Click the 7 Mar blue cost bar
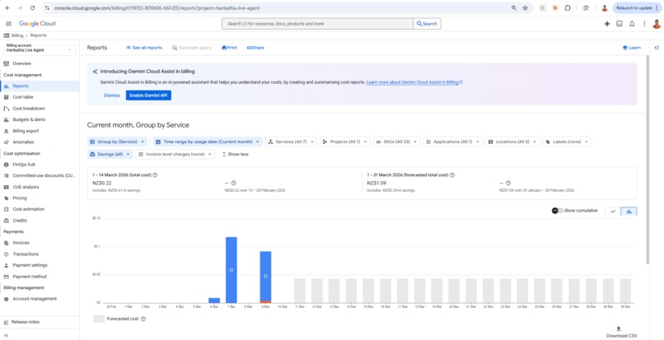Image resolution: width=664 pixels, height=340 pixels. 231,270
